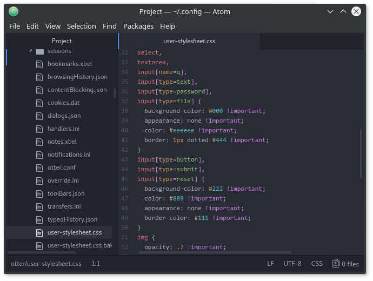Open otter.conf in the tree
This screenshot has height=281, width=373.
(x=62, y=168)
